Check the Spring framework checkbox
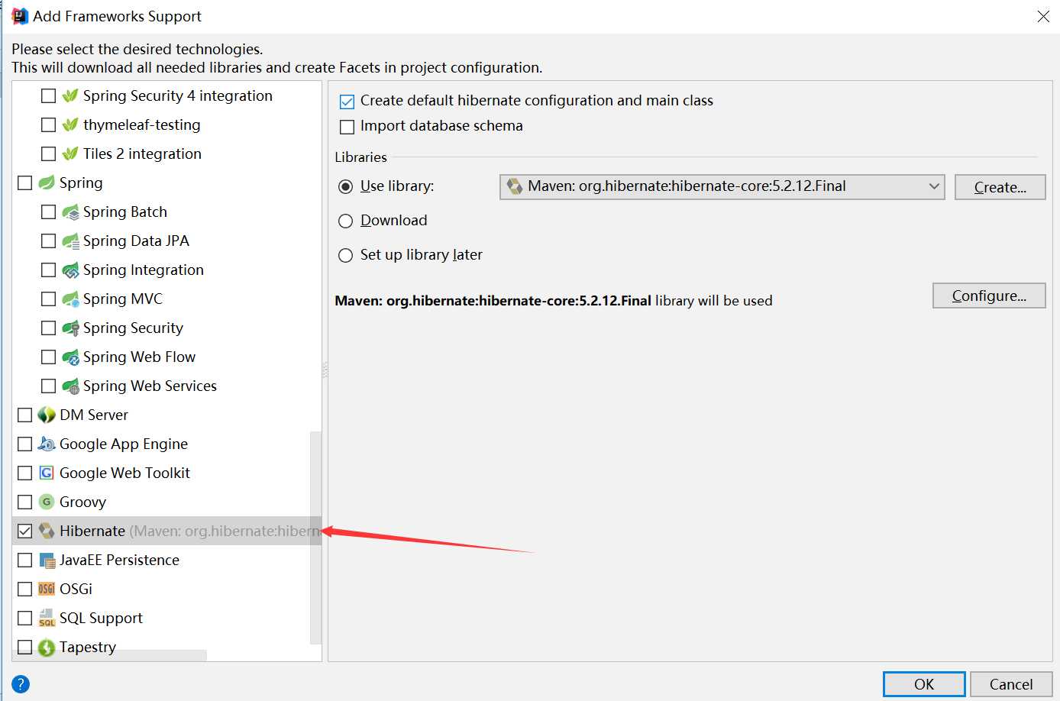The image size is (1060, 701). (24, 183)
